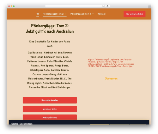Open the Kontakt menu item
This screenshot has width=158, height=134.
pyautogui.click(x=101, y=14)
